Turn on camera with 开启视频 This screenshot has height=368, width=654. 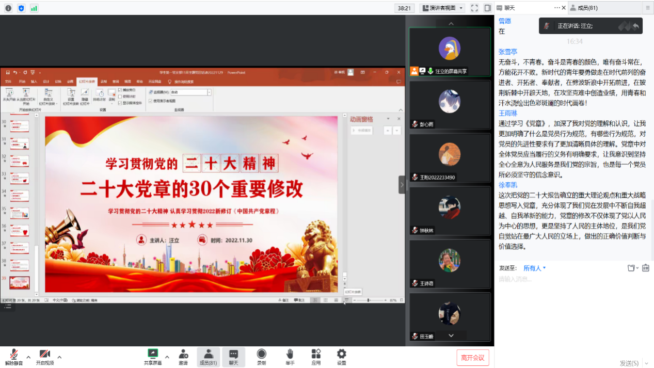tap(45, 354)
